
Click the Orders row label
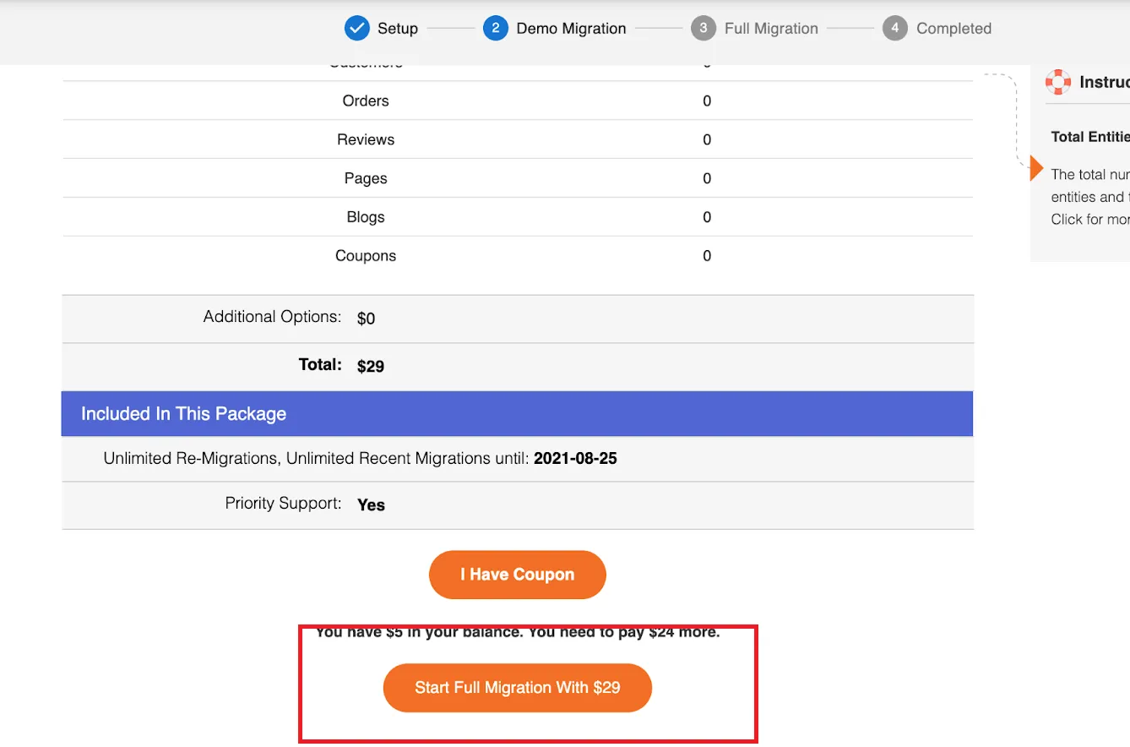[366, 101]
